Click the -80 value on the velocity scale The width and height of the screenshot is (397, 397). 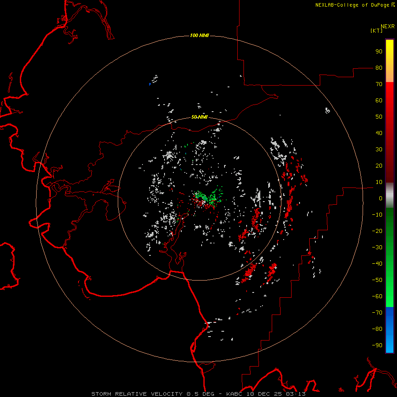[377, 329]
